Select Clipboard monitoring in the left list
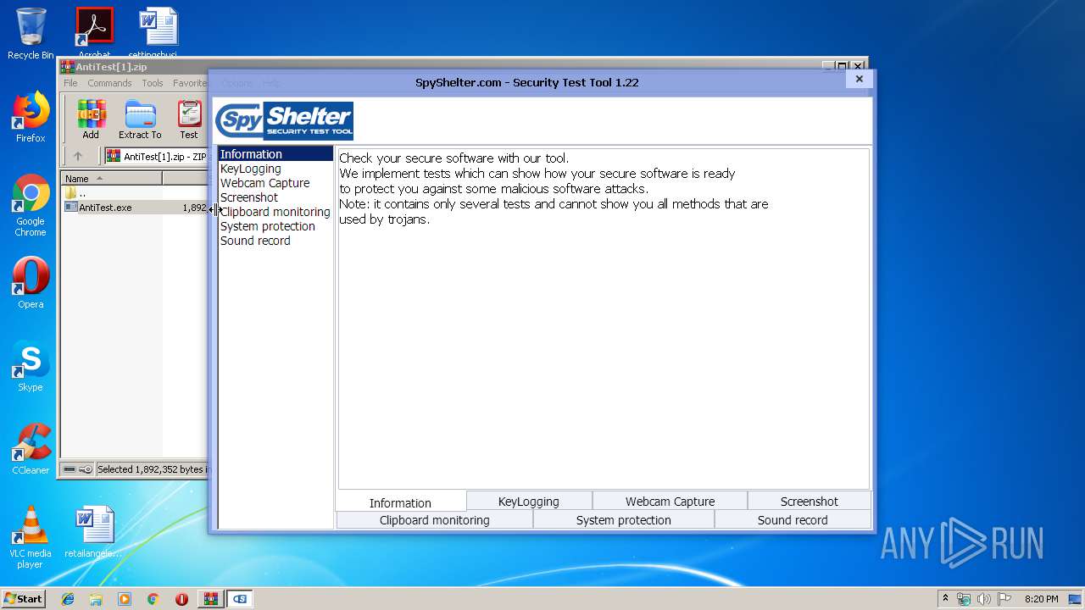The height and width of the screenshot is (610, 1085). (x=275, y=212)
